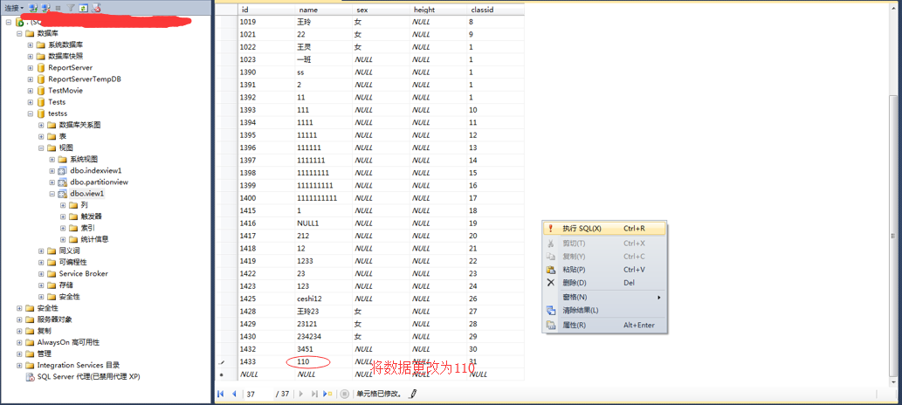Click the server database icon at tree root
The height and width of the screenshot is (405, 902).
(19, 22)
